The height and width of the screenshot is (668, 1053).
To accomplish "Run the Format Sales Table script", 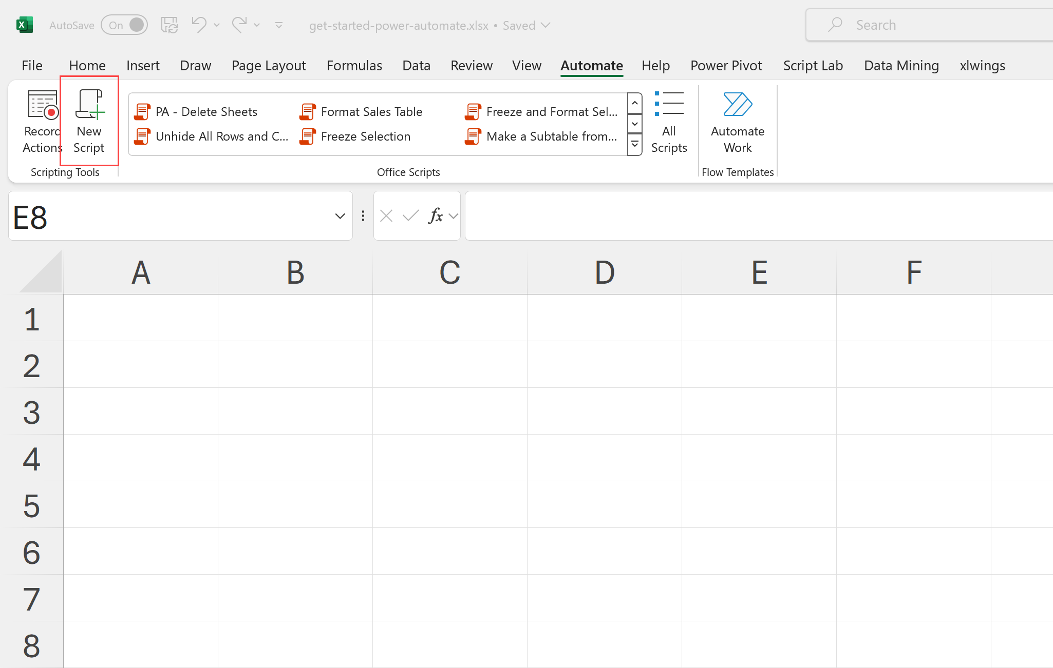I will [x=371, y=112].
